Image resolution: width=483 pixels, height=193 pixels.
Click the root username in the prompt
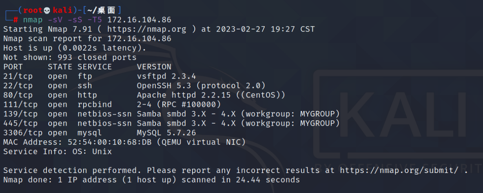pos(33,11)
